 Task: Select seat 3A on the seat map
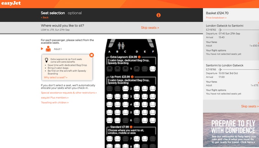click(x=109, y=96)
